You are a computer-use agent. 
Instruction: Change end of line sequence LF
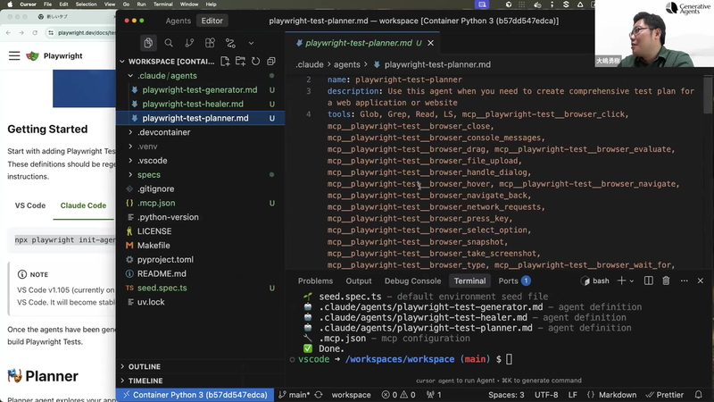point(573,395)
